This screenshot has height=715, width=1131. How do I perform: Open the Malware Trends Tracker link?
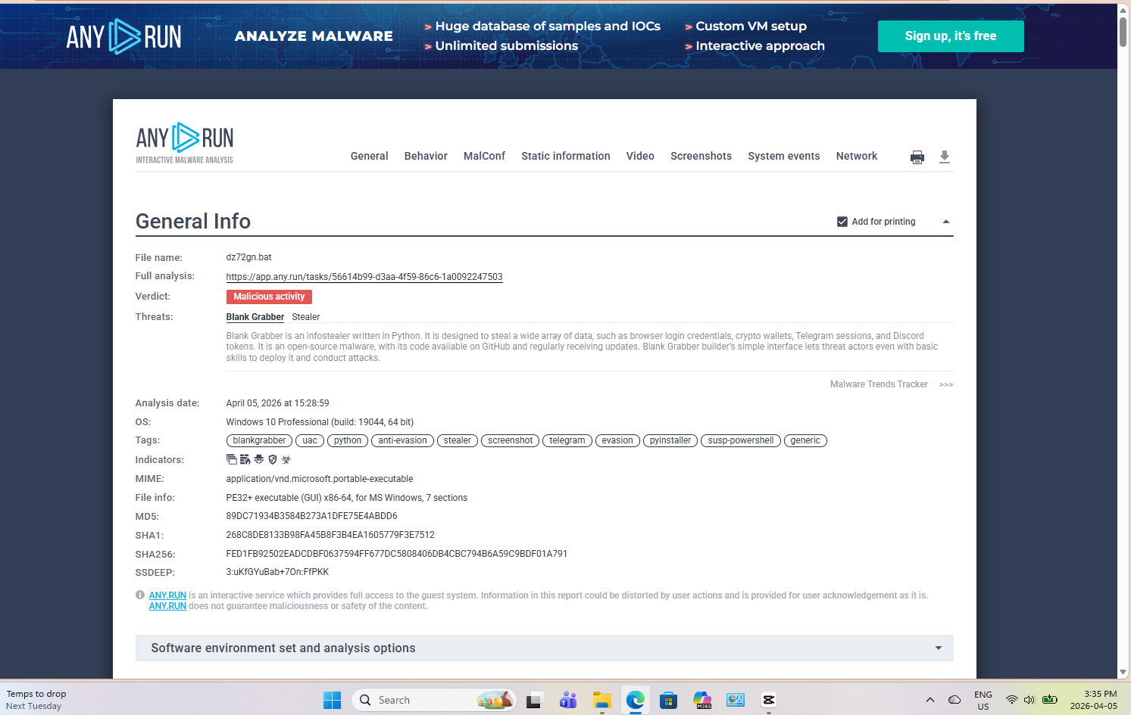click(879, 384)
